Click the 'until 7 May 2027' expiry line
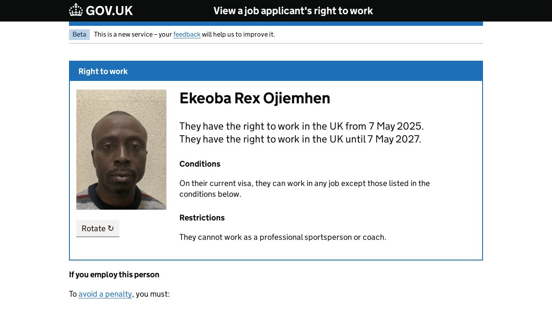552x310 pixels. pos(300,139)
